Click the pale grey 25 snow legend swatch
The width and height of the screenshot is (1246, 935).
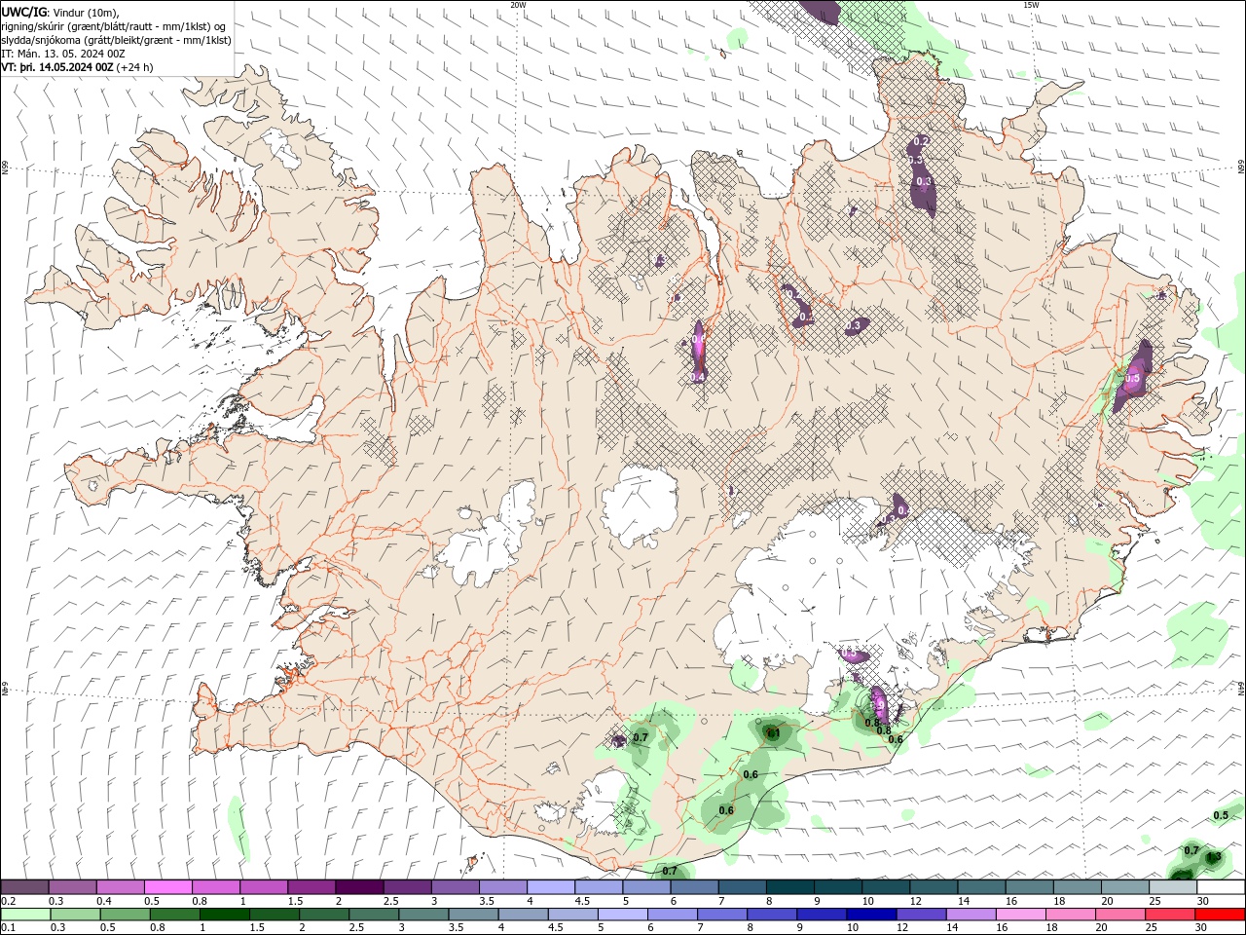(x=1172, y=887)
